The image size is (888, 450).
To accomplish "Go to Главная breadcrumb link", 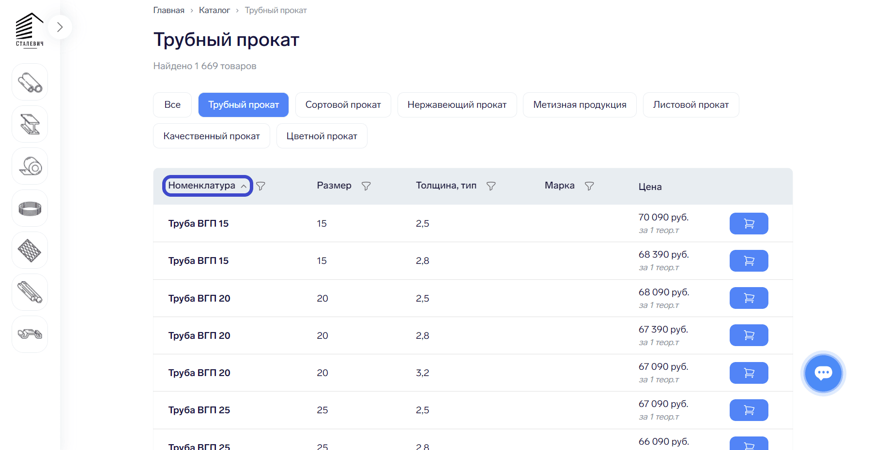I will (x=169, y=10).
